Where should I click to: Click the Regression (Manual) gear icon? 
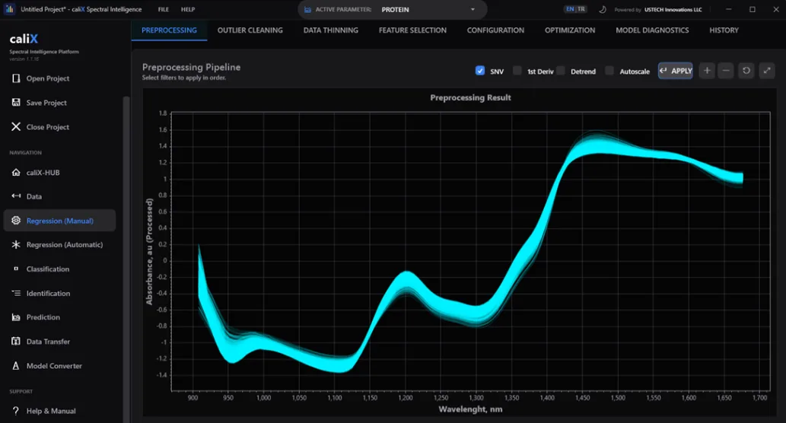pyautogui.click(x=16, y=221)
